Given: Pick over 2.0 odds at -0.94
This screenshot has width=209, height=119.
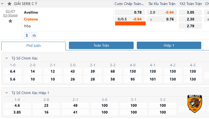Looking at the screenshot, I should coord(162,12).
